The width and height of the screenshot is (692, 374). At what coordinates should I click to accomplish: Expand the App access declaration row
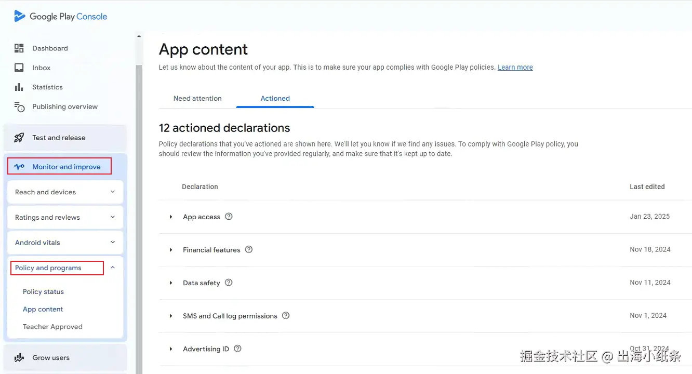[171, 217]
